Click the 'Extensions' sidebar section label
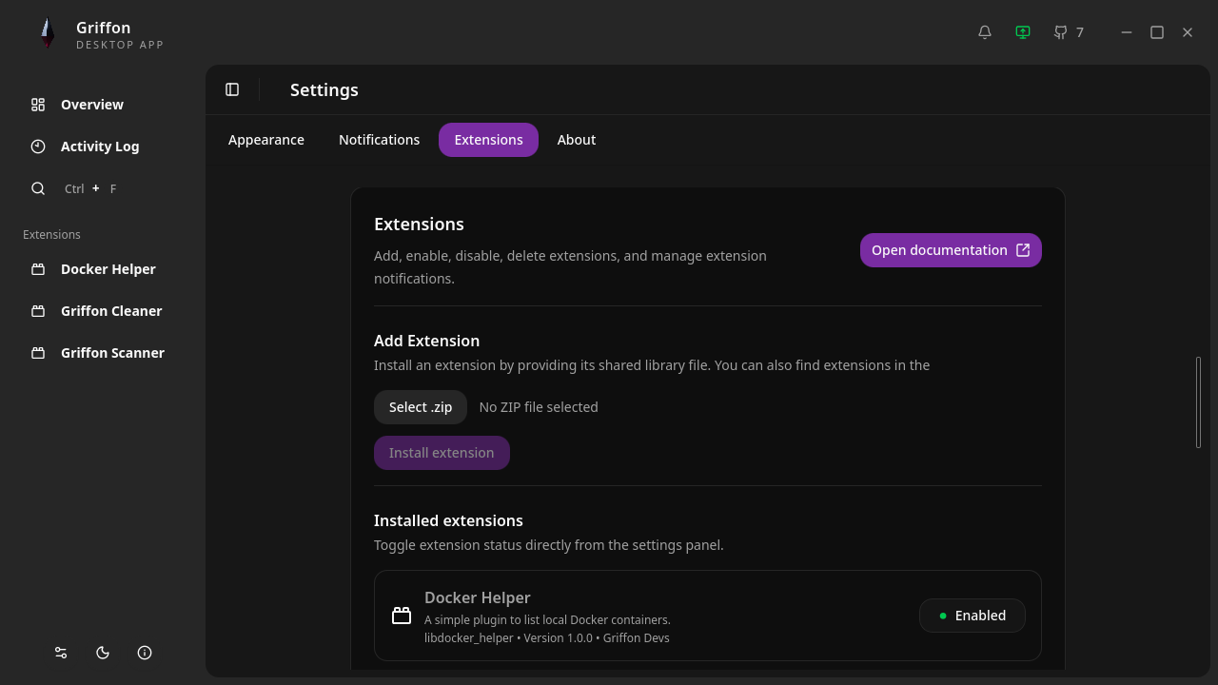 pyautogui.click(x=51, y=234)
